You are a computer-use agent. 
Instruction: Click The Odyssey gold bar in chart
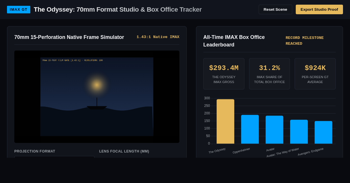point(225,121)
